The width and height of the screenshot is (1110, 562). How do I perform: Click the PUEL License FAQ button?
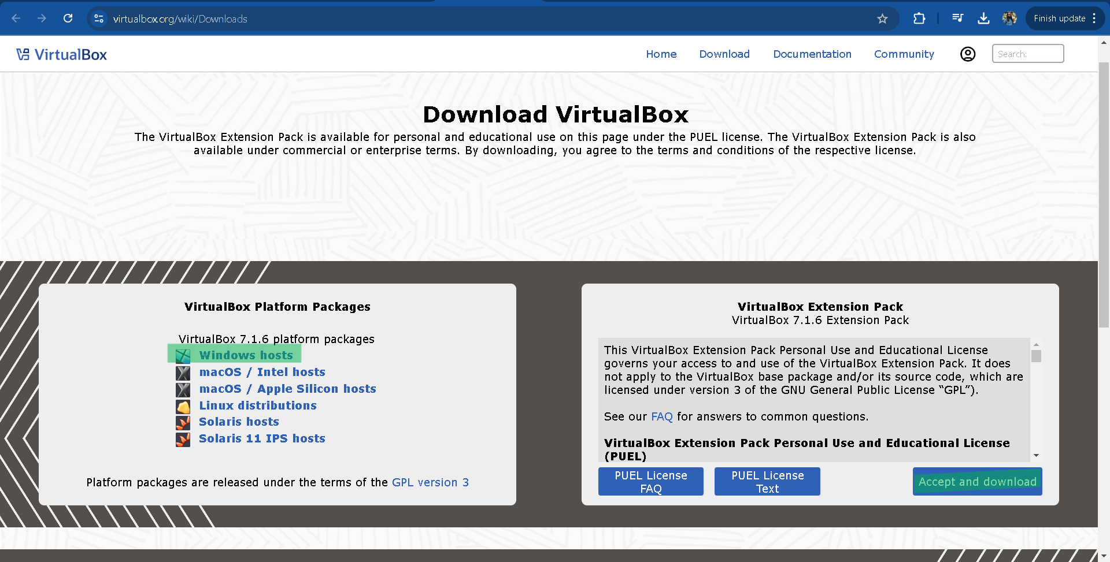[x=651, y=482]
